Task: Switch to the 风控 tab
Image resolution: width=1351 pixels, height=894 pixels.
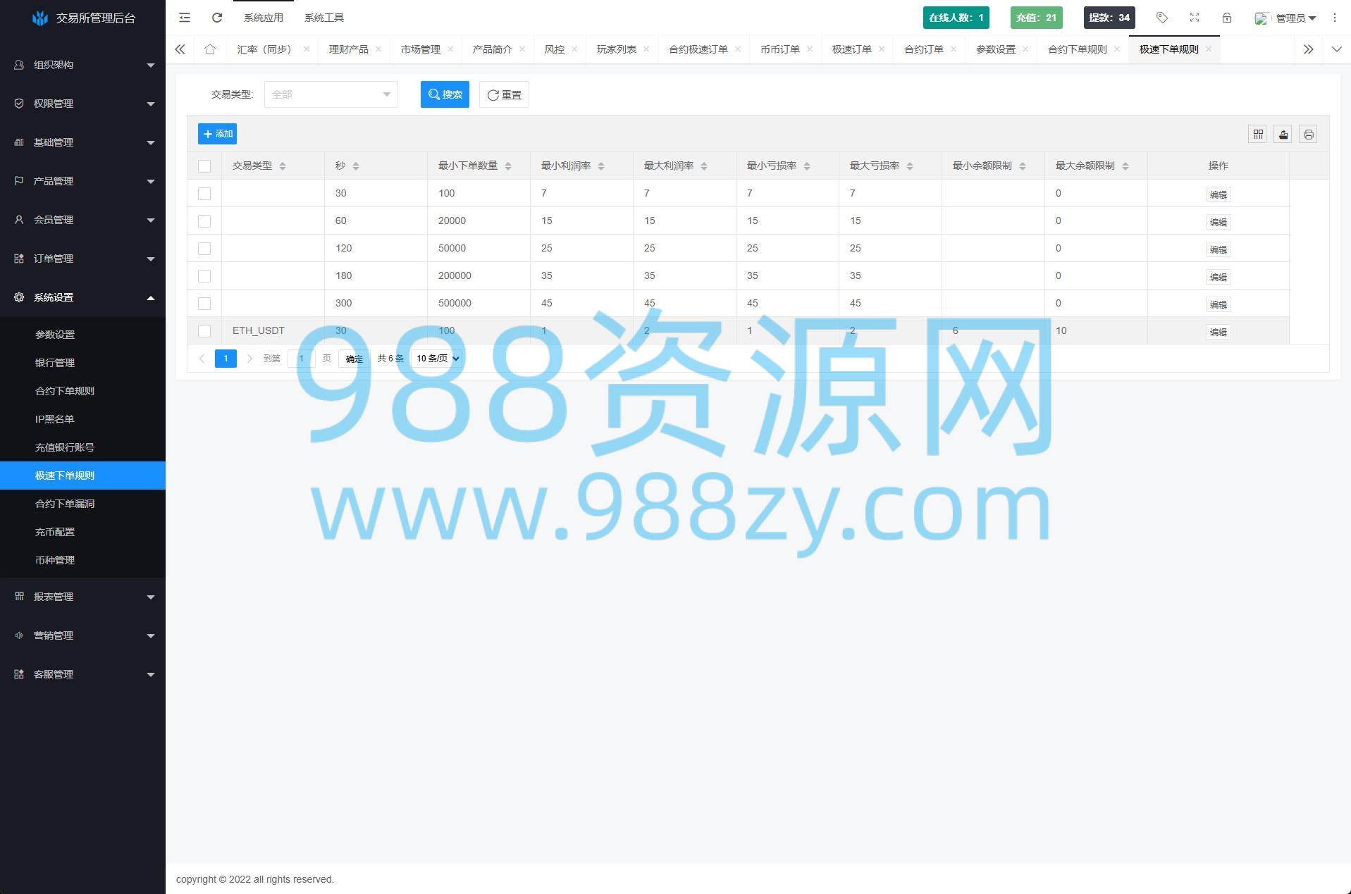Action: click(554, 49)
